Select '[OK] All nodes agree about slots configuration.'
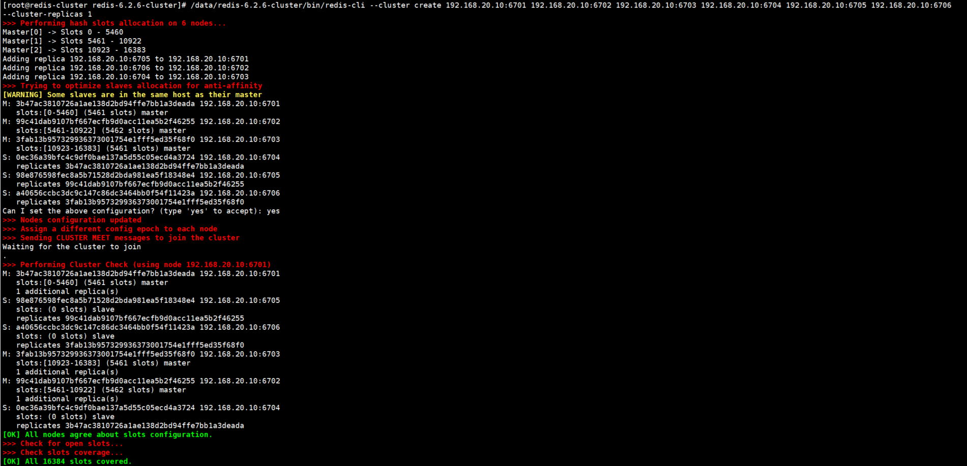The width and height of the screenshot is (967, 466). coord(107,435)
